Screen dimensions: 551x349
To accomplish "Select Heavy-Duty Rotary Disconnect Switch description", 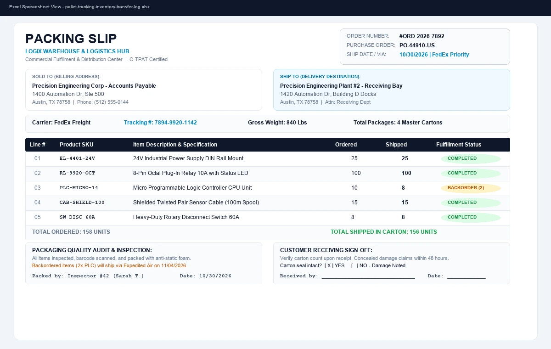I will click(186, 217).
